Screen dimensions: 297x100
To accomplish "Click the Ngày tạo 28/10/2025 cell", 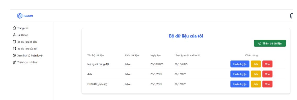I will 157,64.
